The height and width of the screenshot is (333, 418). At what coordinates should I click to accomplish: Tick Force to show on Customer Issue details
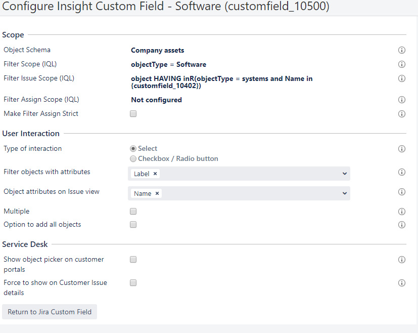pyautogui.click(x=133, y=282)
